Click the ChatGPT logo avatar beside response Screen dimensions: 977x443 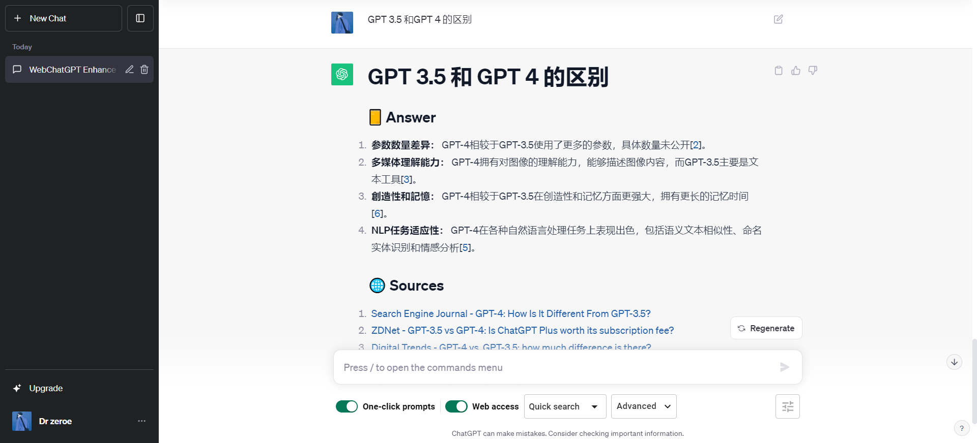[342, 74]
